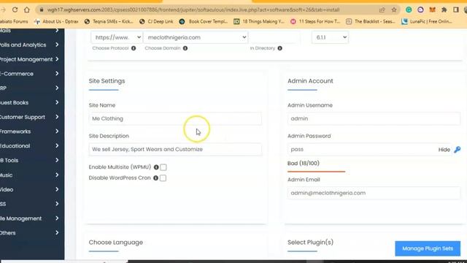Screen dimensions: 467x263
Task: Open the meclothnigeria.com domain dropdown
Action: pyautogui.click(x=196, y=37)
